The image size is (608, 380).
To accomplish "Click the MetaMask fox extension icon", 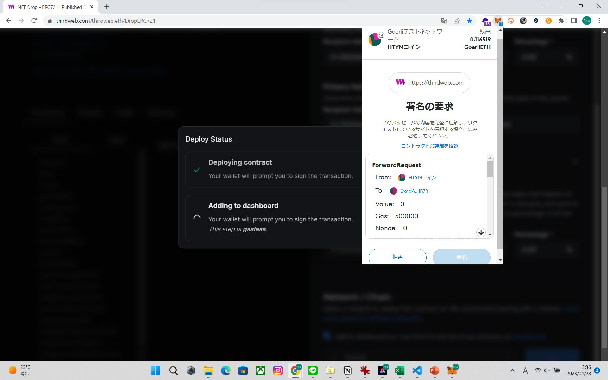I will (x=498, y=21).
